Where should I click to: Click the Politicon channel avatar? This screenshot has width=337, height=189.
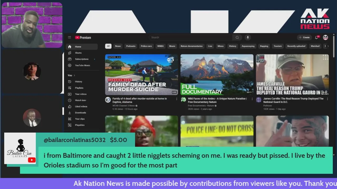259,100
